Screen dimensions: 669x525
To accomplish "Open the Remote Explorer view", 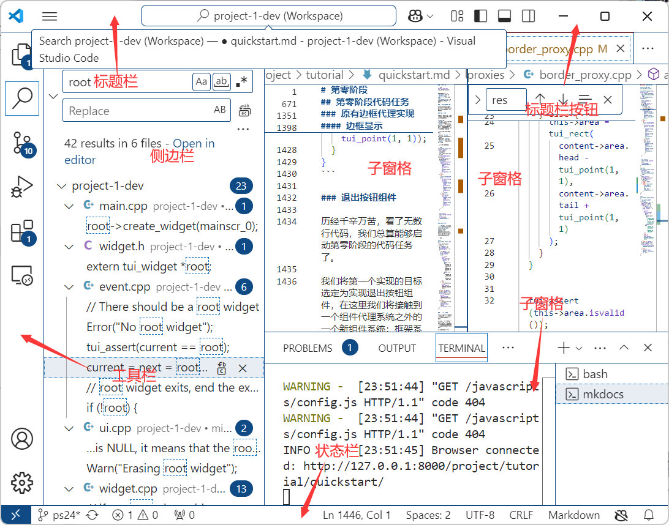I will [x=22, y=275].
